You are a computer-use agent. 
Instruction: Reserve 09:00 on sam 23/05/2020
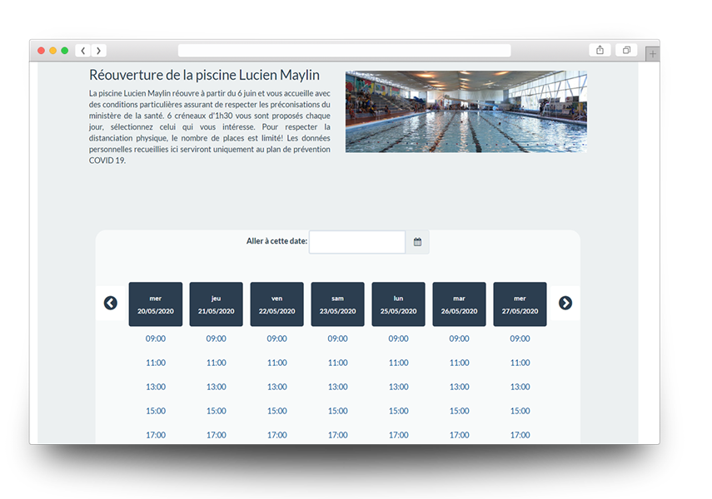click(x=337, y=338)
